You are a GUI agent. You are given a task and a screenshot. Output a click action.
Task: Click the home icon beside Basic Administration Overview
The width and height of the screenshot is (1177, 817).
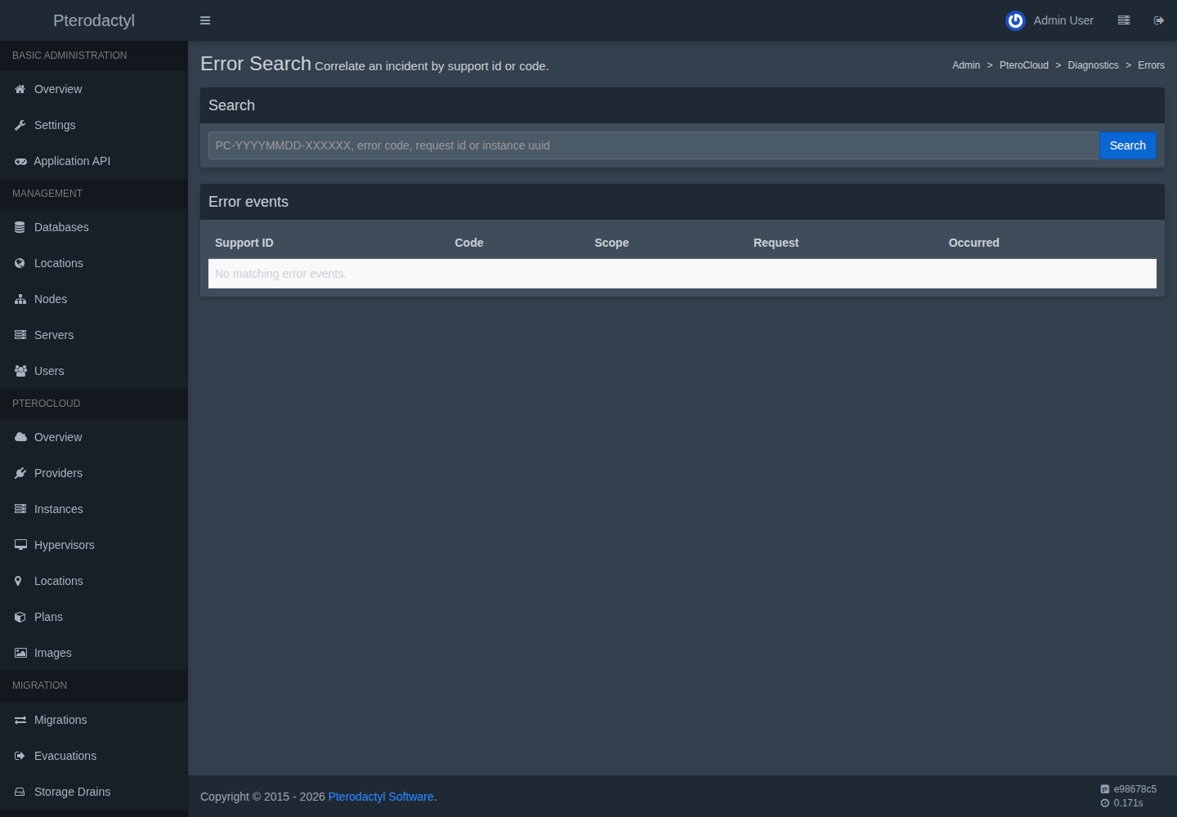point(20,89)
